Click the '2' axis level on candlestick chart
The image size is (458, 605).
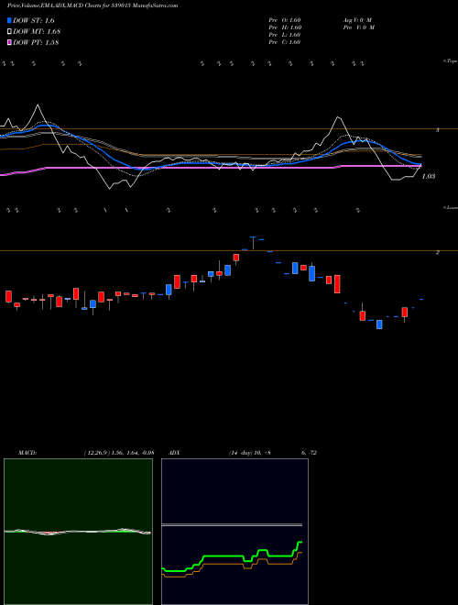(x=438, y=252)
